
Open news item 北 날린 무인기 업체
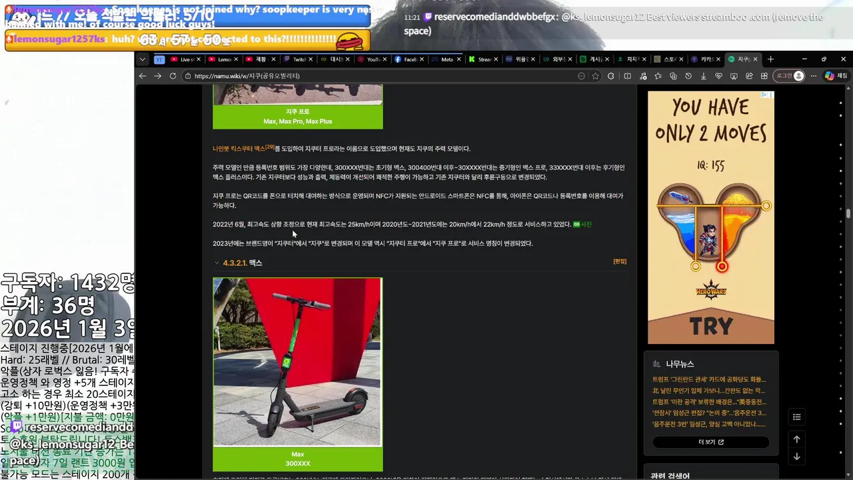(708, 391)
